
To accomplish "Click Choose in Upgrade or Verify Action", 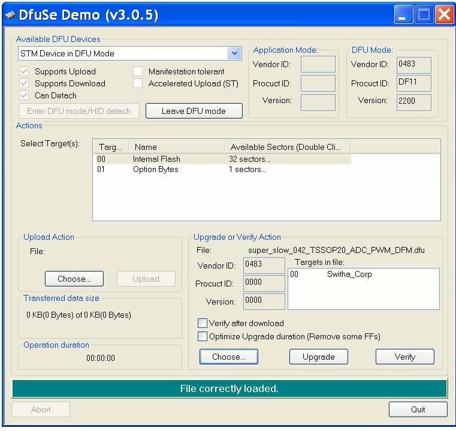I will point(229,357).
